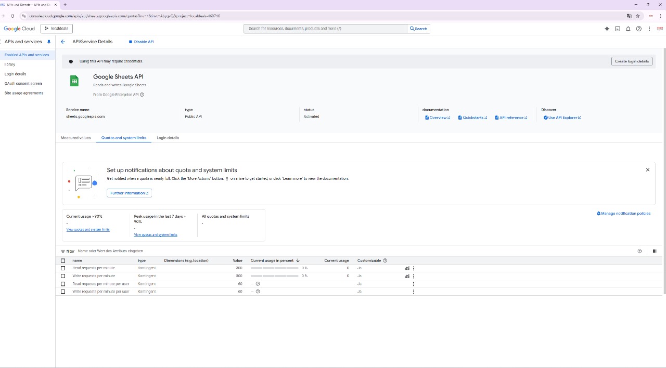The image size is (666, 368).
Task: Click the help icon in Write requests per minute per user row
Action: [x=258, y=292]
